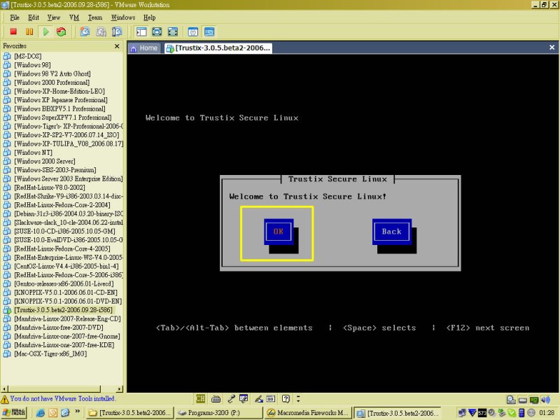This screenshot has width=560, height=420.
Task: Click the language bar help question icon
Action: pos(286,398)
